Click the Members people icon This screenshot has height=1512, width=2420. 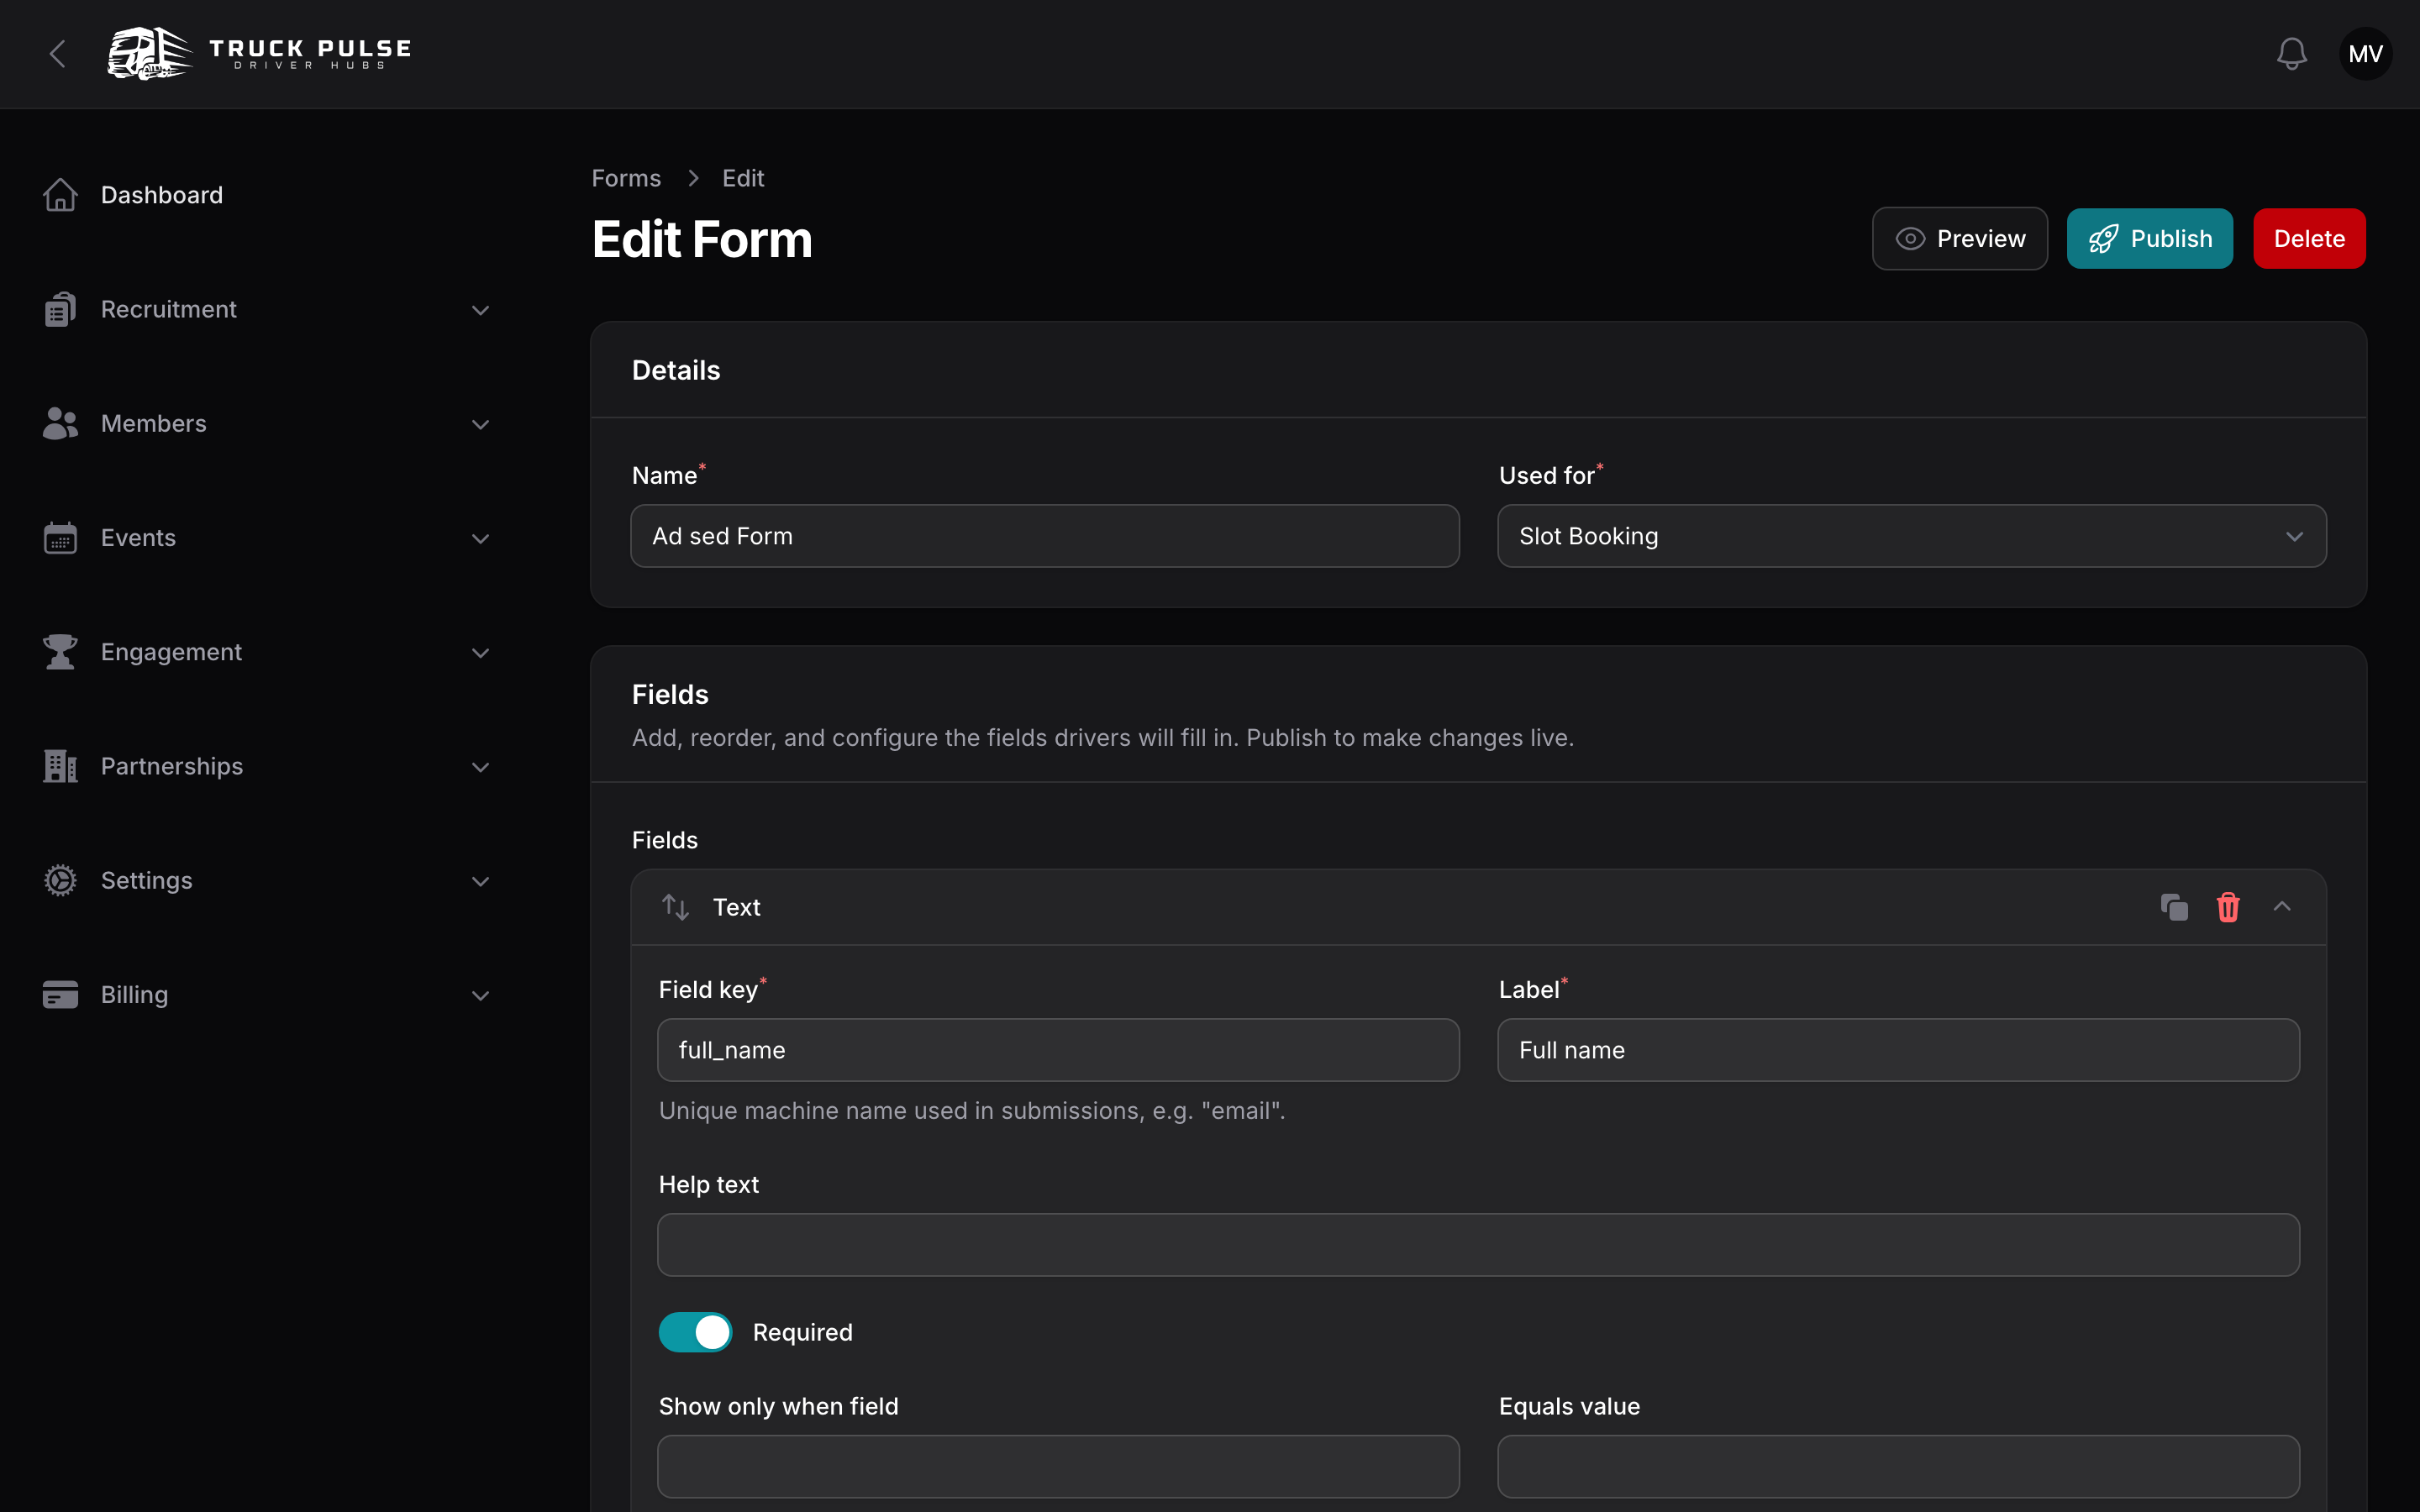[60, 423]
